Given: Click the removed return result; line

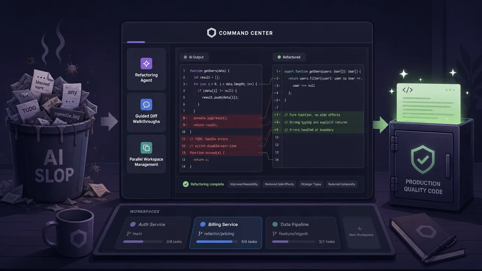Looking at the screenshot, I should point(221,125).
